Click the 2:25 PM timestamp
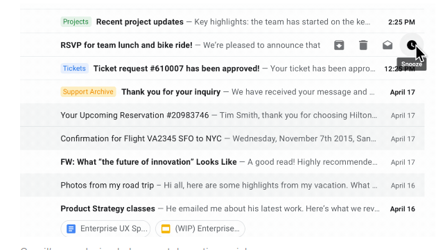The image size is (445, 250). [x=401, y=22]
